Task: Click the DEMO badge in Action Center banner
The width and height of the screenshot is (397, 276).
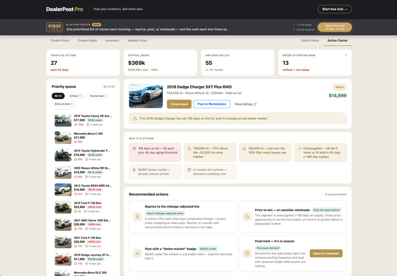Action: tap(96, 25)
